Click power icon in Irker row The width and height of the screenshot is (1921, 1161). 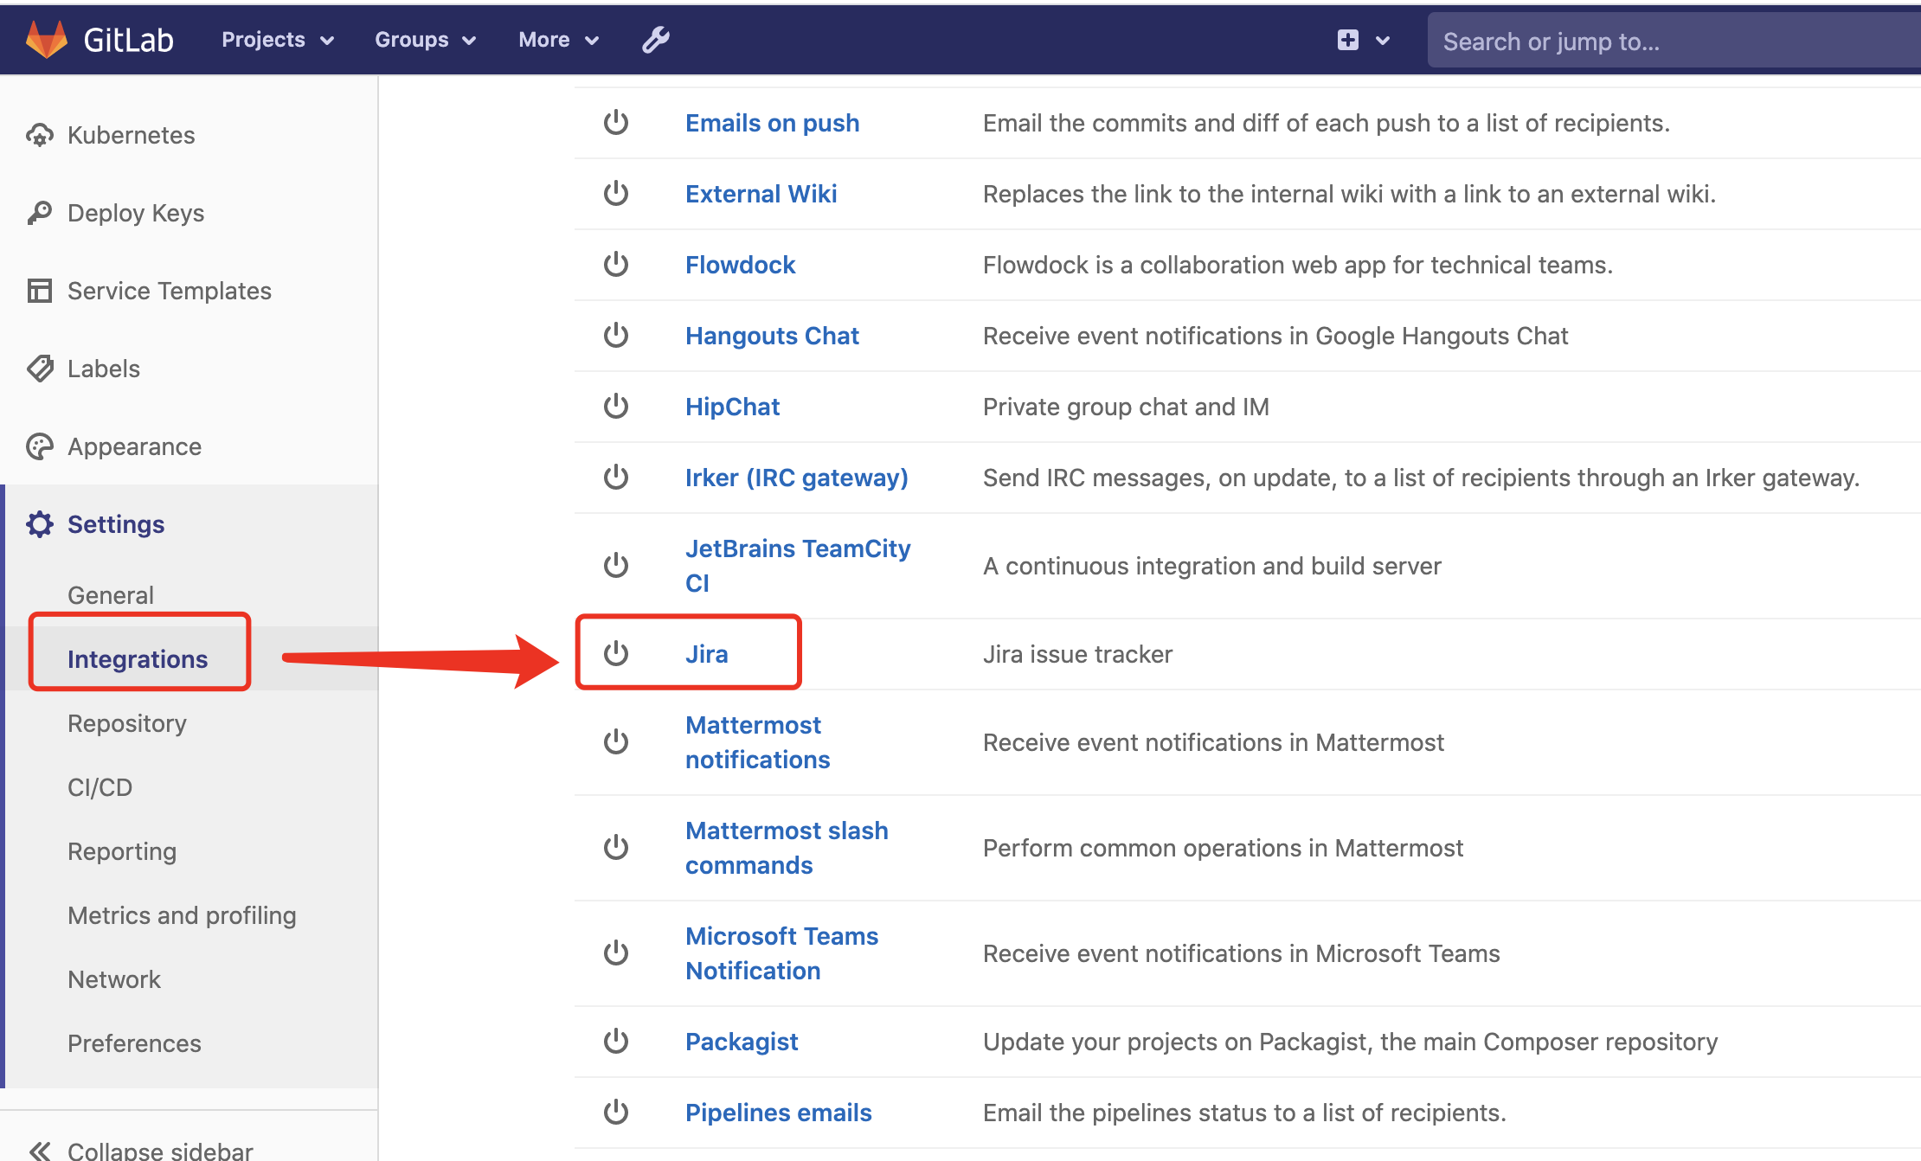coord(616,478)
